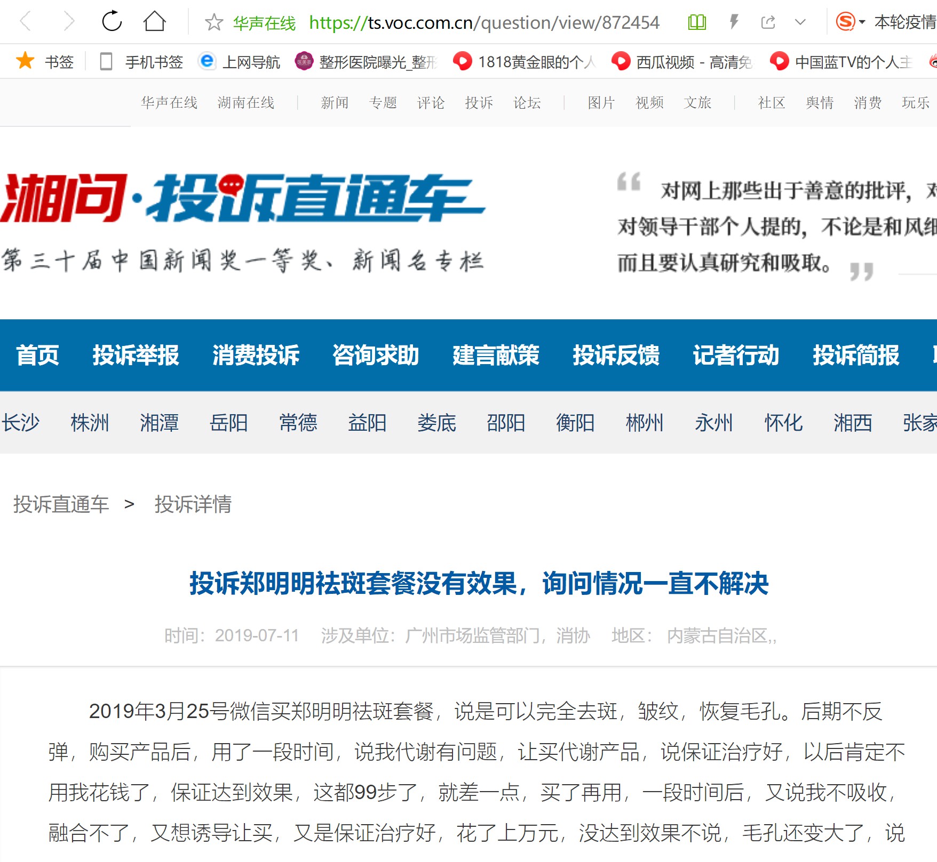Open 投诉 in top navigation
937x862 pixels.
479,102
